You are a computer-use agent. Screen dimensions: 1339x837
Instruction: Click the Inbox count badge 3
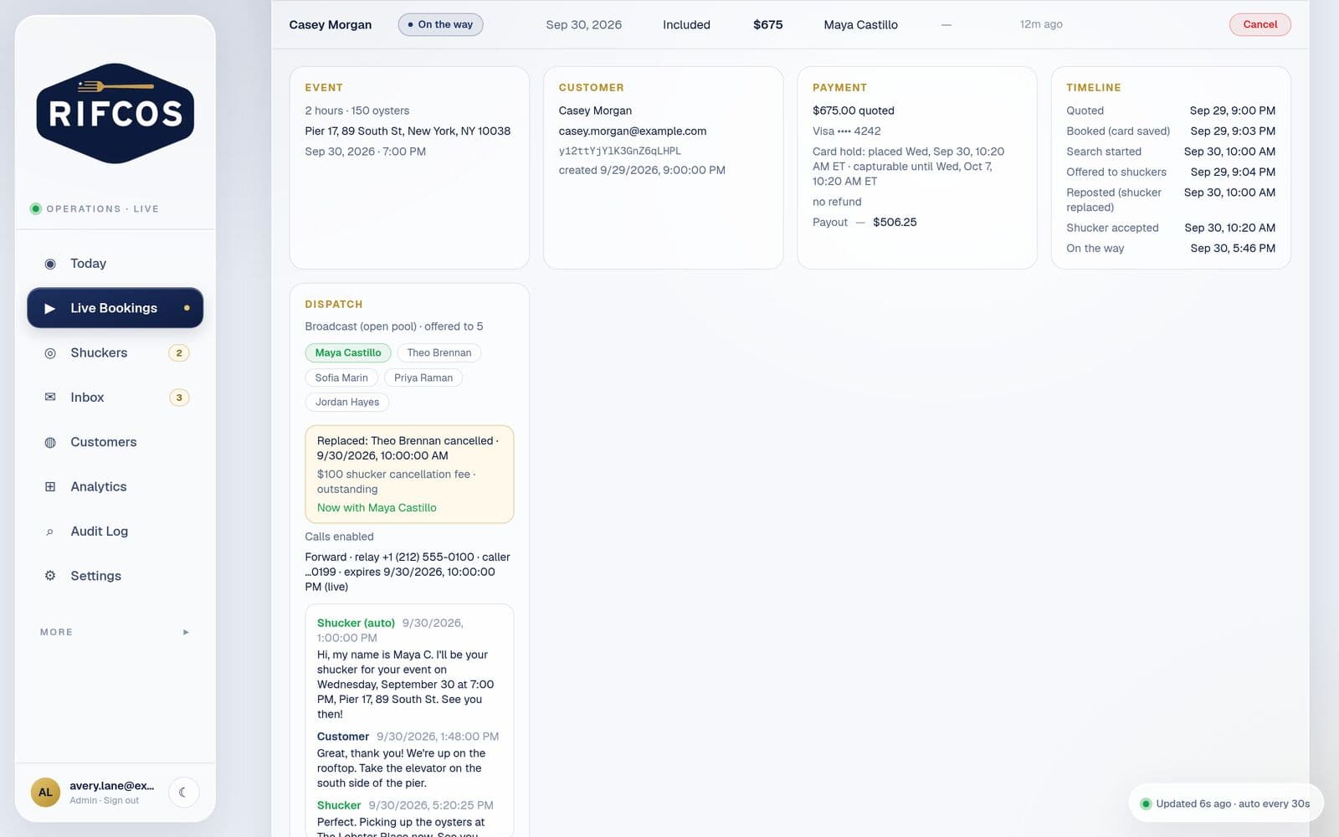tap(179, 398)
